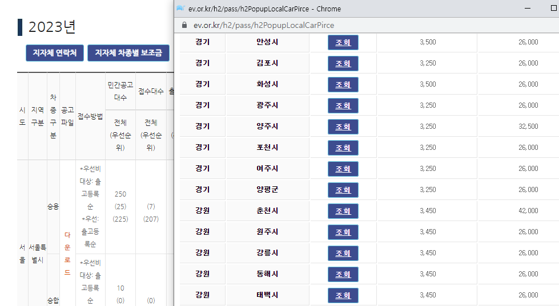Click the 지자체 연락처 button
This screenshot has height=306, width=559.
point(55,53)
